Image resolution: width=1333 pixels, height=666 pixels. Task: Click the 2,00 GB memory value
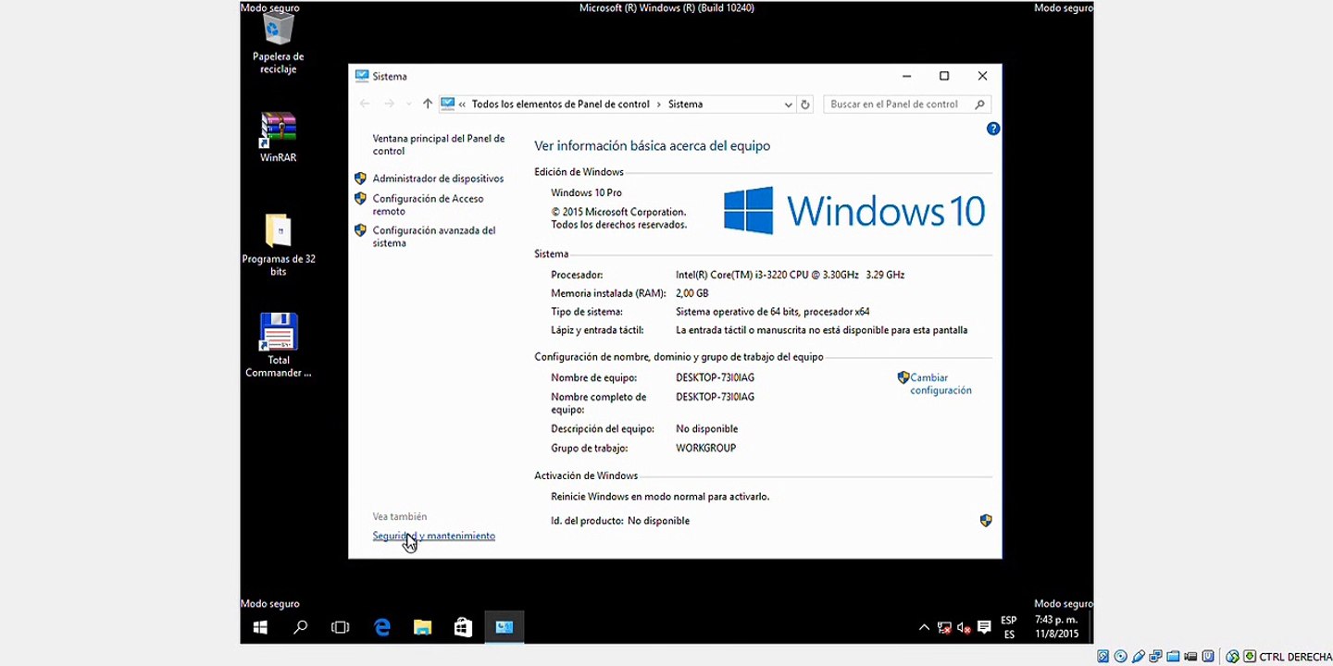(691, 293)
